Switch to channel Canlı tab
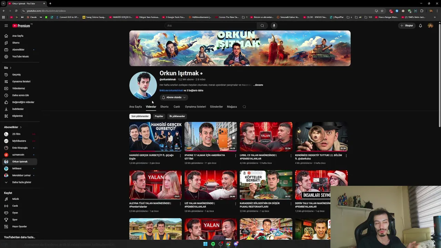This screenshot has height=248, width=441. point(177,107)
